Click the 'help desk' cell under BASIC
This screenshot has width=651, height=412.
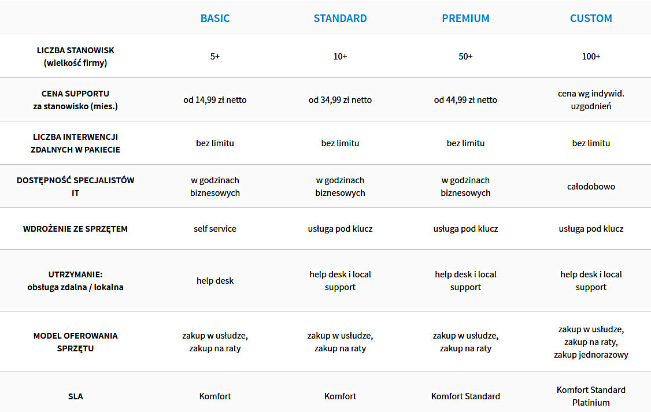215,281
